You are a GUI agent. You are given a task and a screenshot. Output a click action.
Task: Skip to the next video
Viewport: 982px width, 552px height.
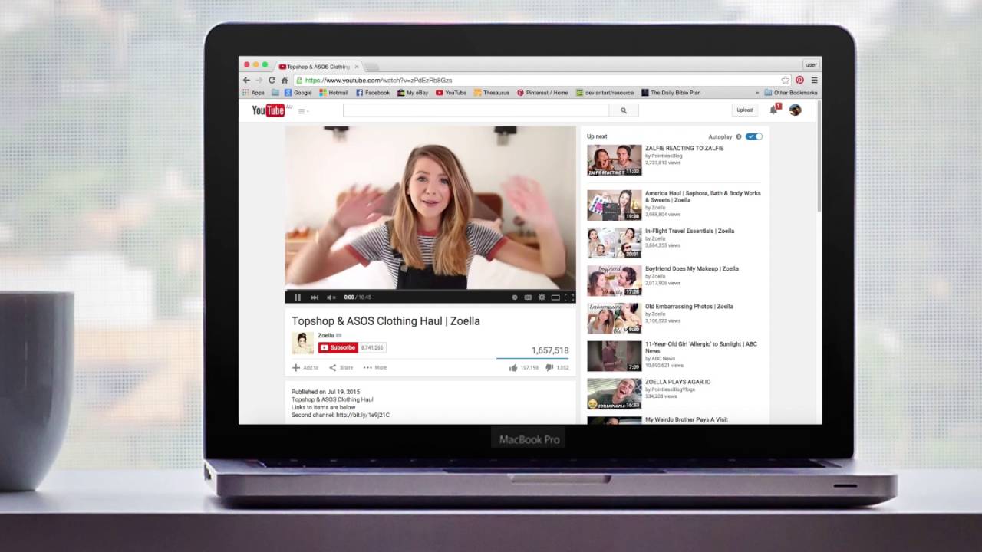point(314,297)
